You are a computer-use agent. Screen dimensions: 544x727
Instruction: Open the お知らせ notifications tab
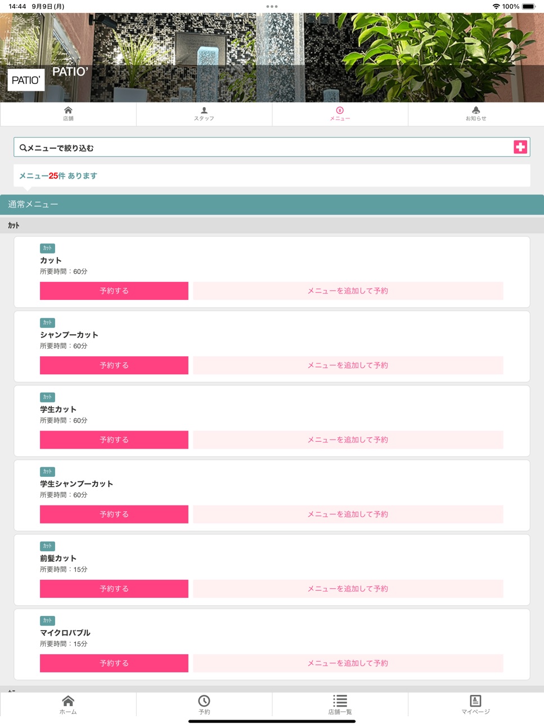[476, 114]
